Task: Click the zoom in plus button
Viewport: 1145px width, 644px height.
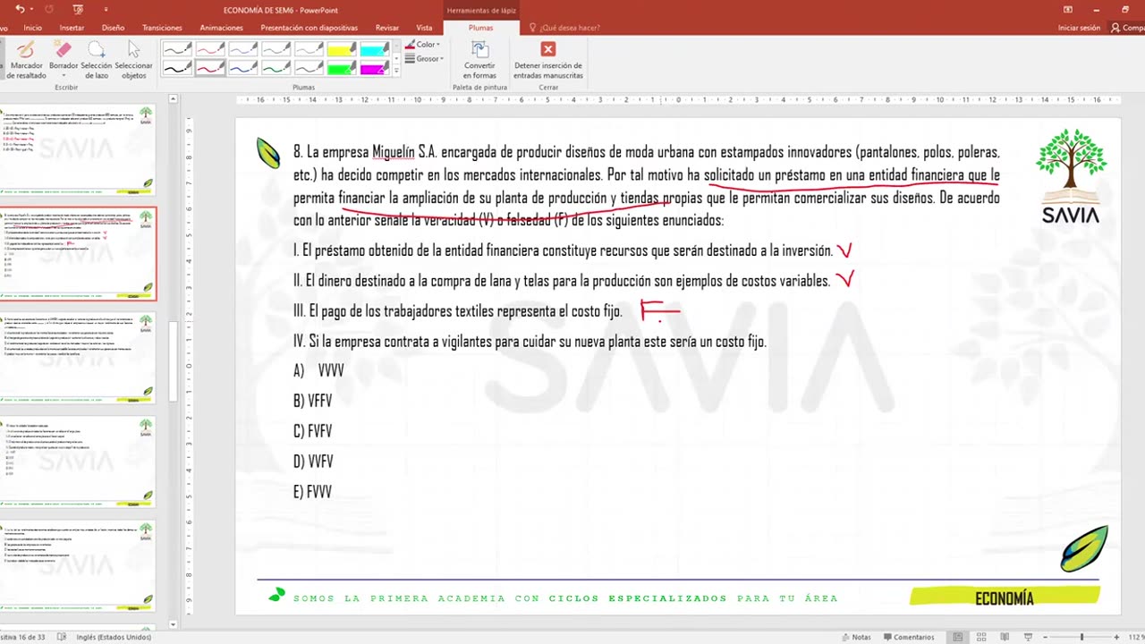Action: 1116,637
